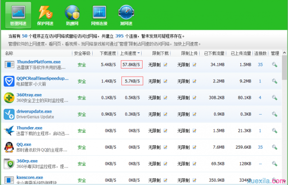Edit upload limit for Thunder.exe
Viewport: 288px width, 185px height.
[x=194, y=130]
